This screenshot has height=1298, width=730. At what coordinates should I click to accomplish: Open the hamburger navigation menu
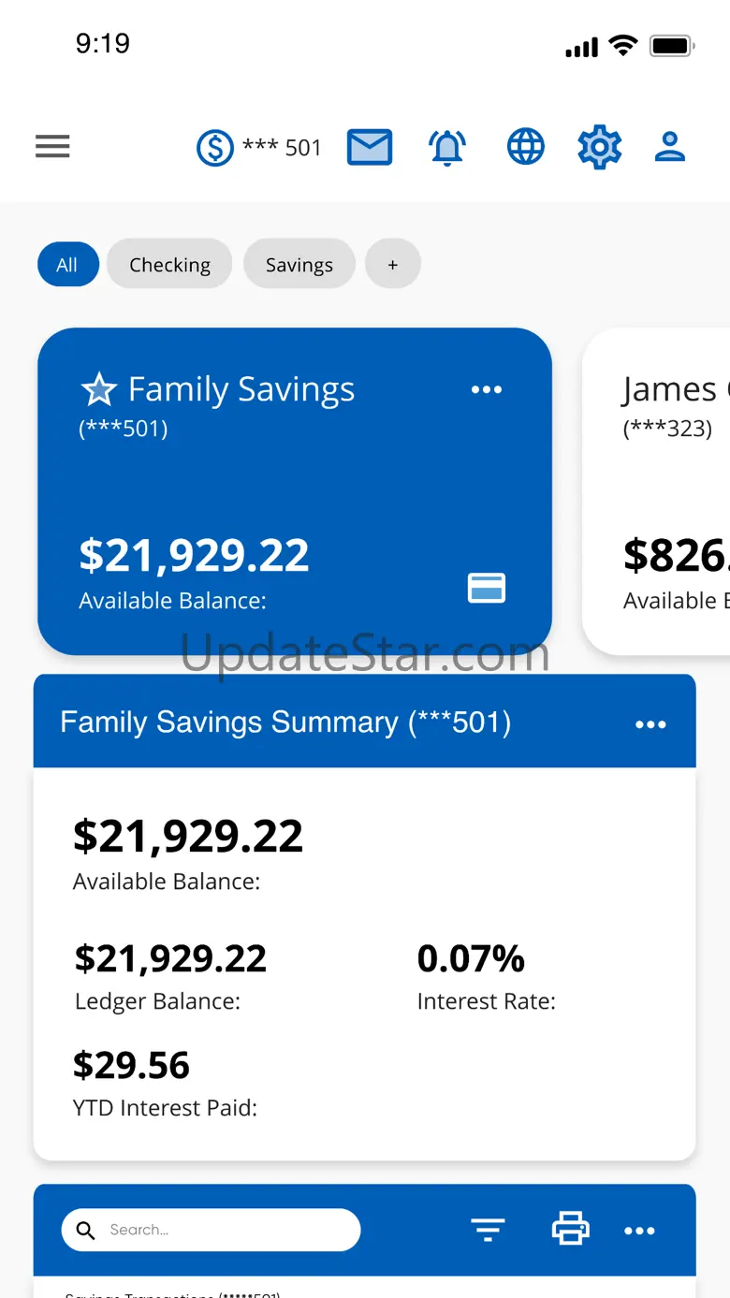click(52, 146)
